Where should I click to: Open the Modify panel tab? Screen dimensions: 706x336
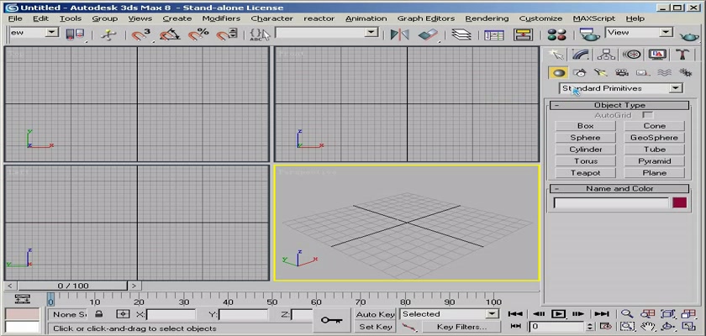(579, 55)
